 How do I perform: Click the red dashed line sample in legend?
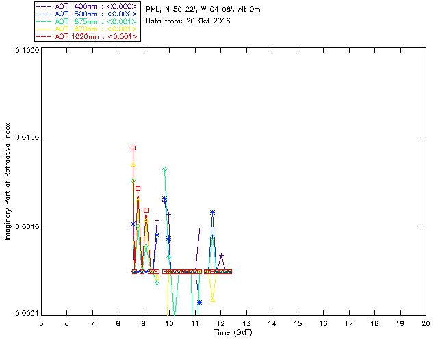pos(44,36)
